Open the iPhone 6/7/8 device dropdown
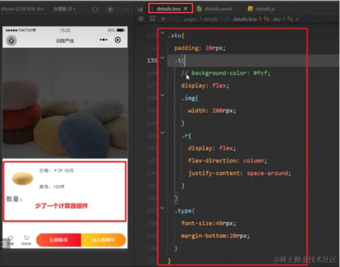The height and width of the screenshot is (267, 340). click(x=22, y=9)
